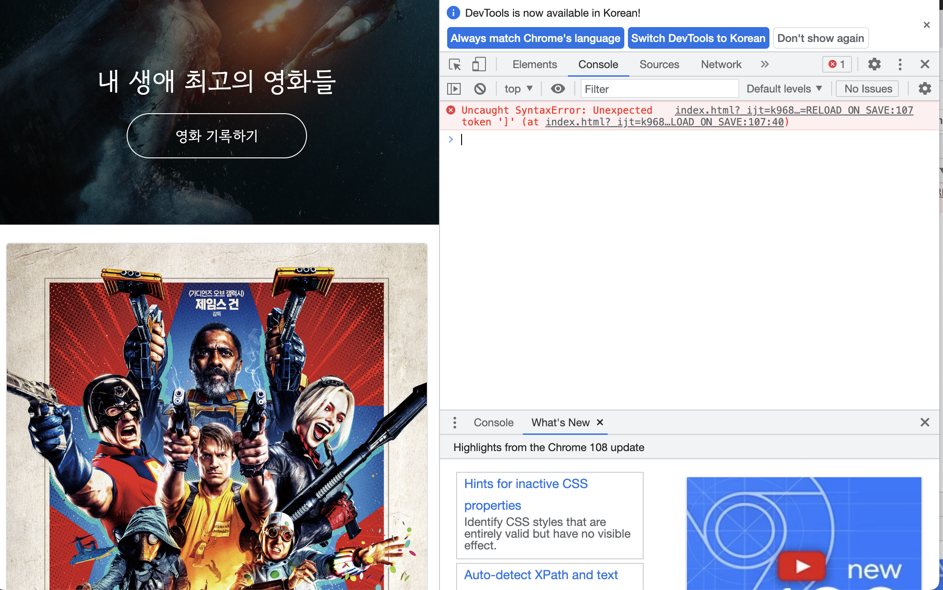The height and width of the screenshot is (590, 943).
Task: Click Switch DevTools to Korean
Action: [698, 38]
